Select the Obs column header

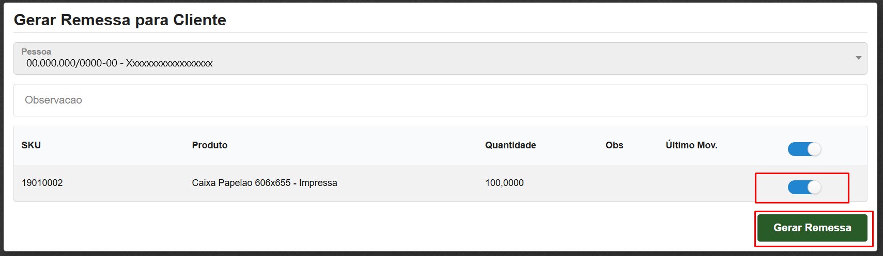(x=614, y=145)
